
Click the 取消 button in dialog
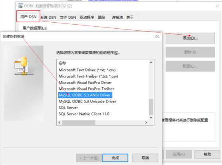(x=145, y=158)
